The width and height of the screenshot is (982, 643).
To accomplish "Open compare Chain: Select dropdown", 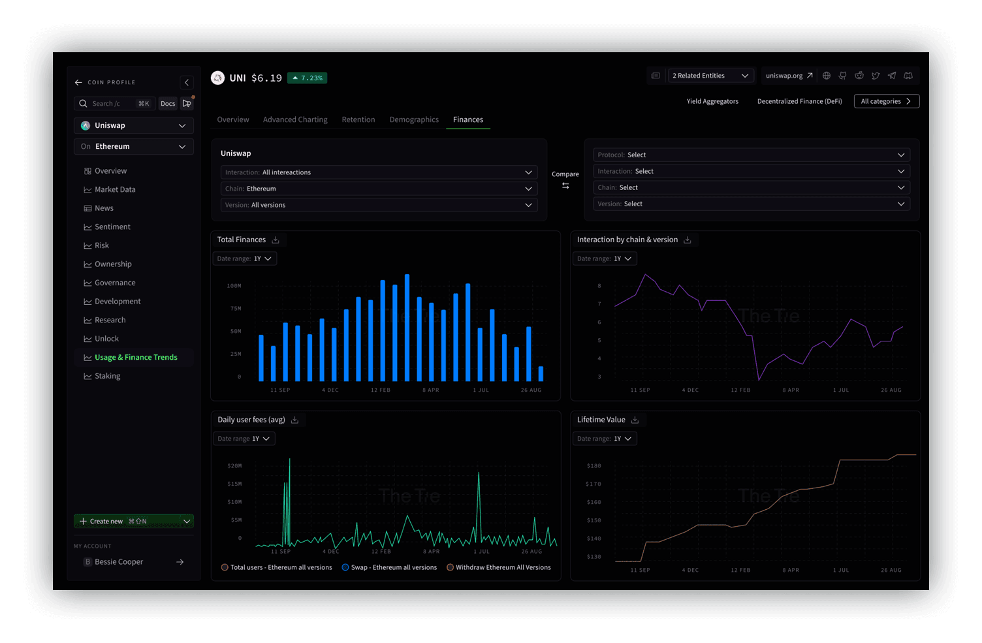I will pos(752,188).
